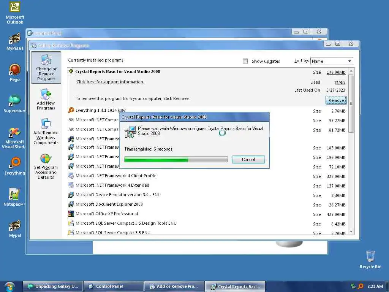Switch to Crystal Reports Basic taskbar item
Viewport: 389px width, 292px height.
click(x=235, y=286)
